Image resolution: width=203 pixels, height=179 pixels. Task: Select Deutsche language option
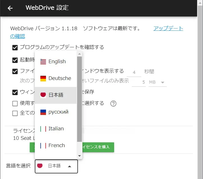[x=56, y=78]
